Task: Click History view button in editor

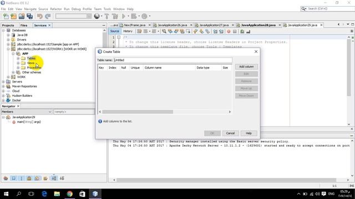Action: pyautogui.click(x=128, y=31)
